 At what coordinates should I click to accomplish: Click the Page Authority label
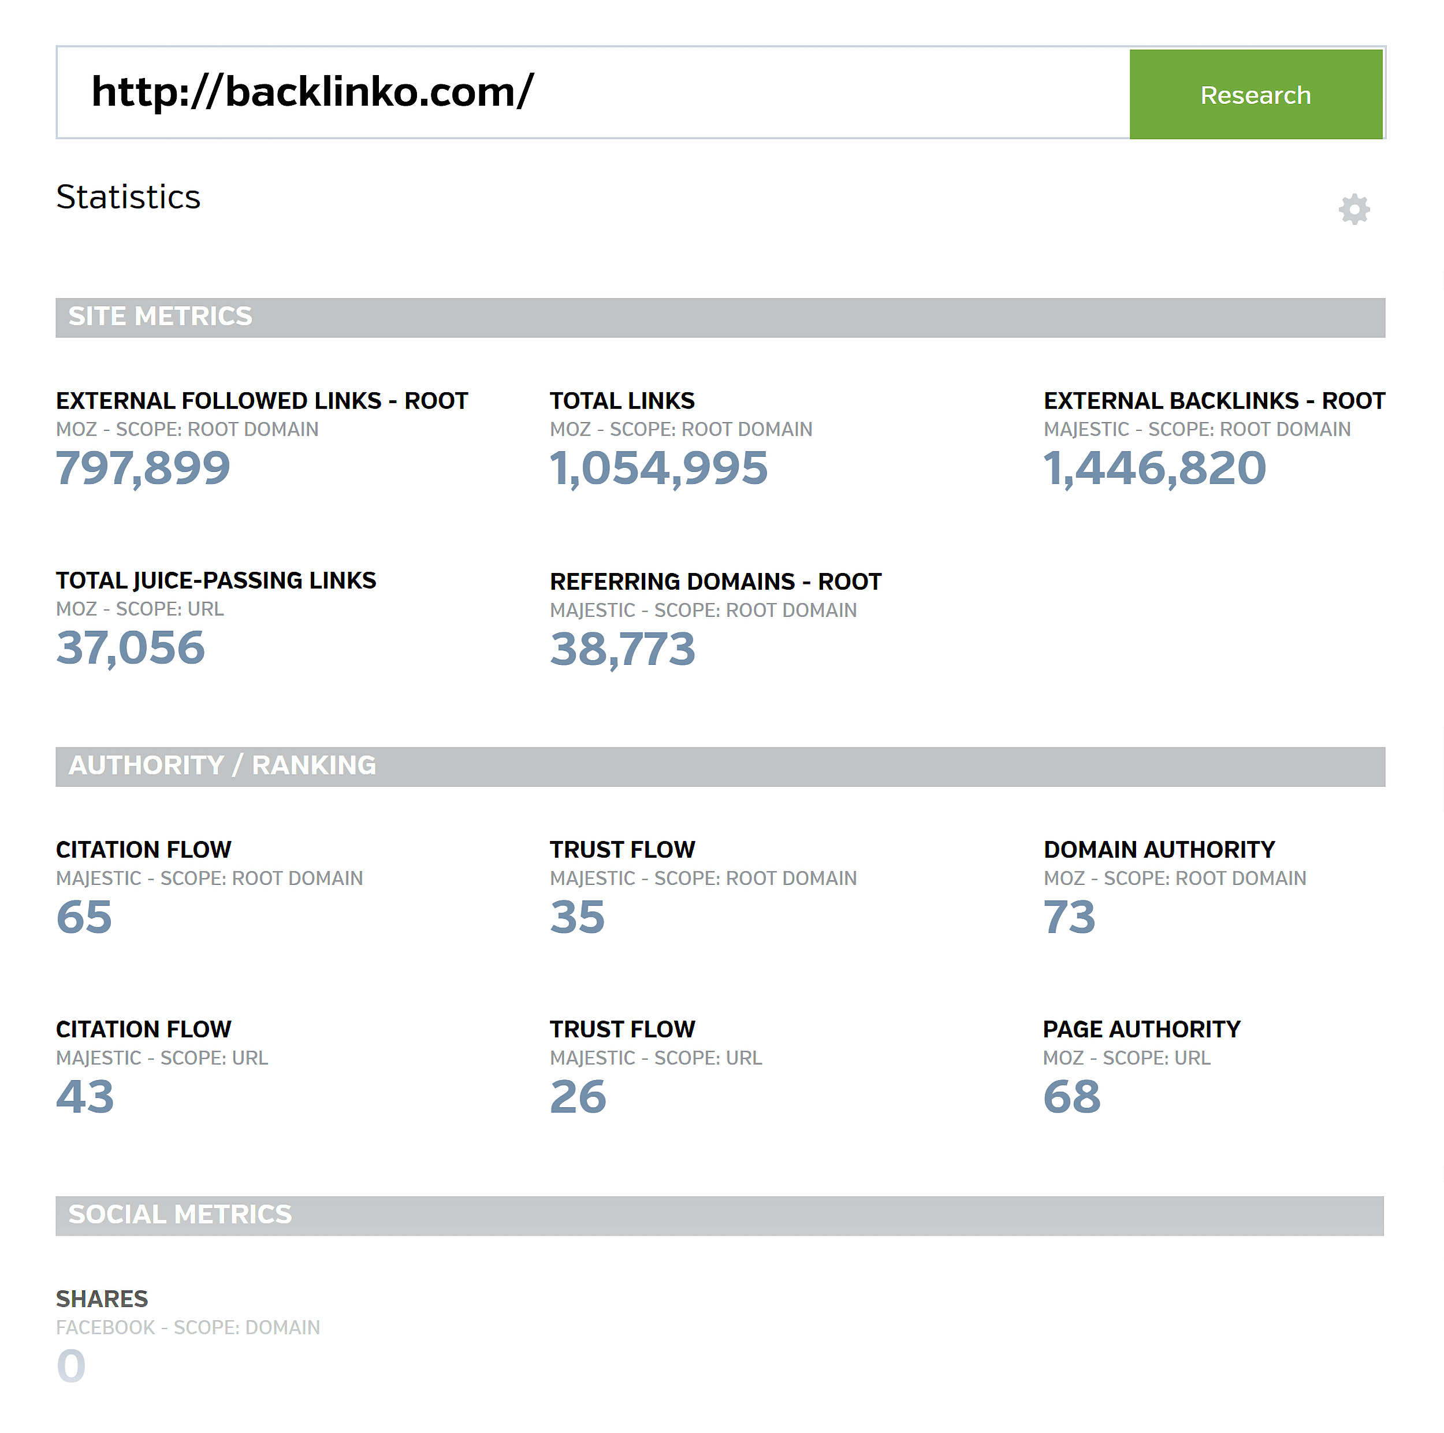coord(1141,1029)
